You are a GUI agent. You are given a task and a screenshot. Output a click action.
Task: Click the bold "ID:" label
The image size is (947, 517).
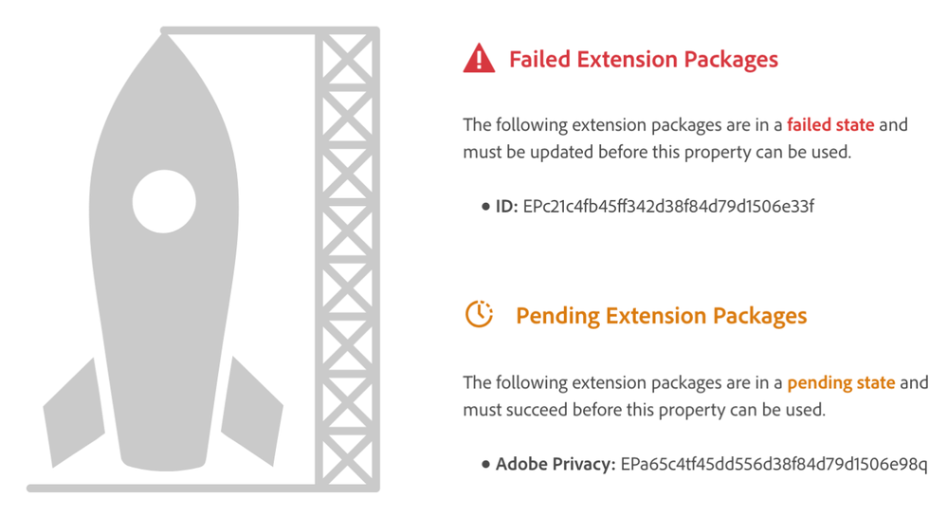tap(507, 207)
